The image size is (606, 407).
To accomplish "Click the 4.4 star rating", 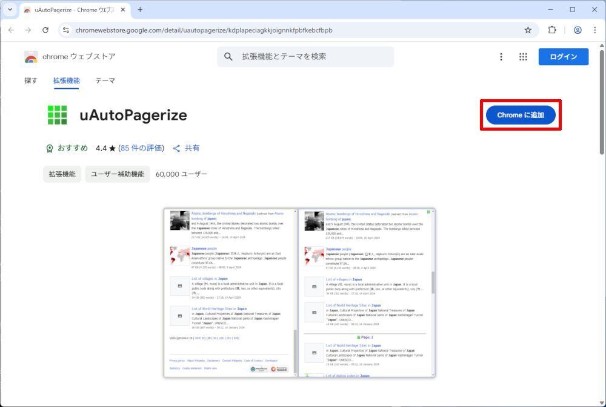I will coord(105,148).
